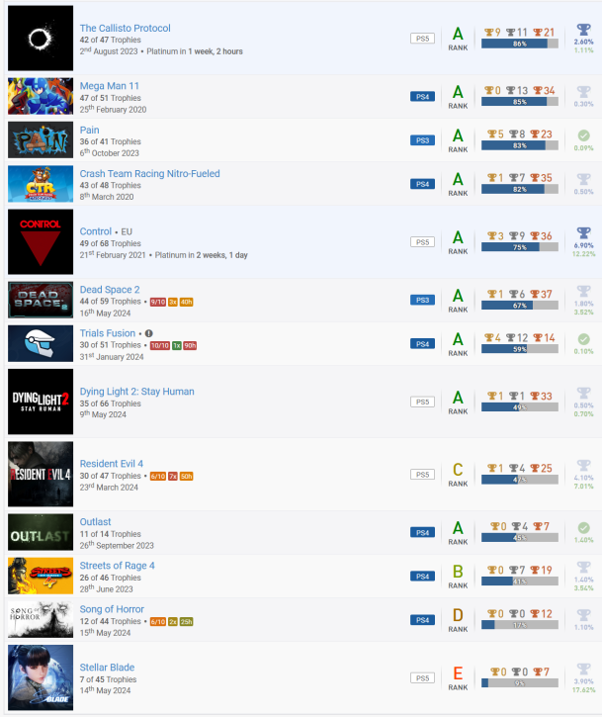
Task: Click PS3 platform badge for Dead Space 2
Action: pos(422,300)
